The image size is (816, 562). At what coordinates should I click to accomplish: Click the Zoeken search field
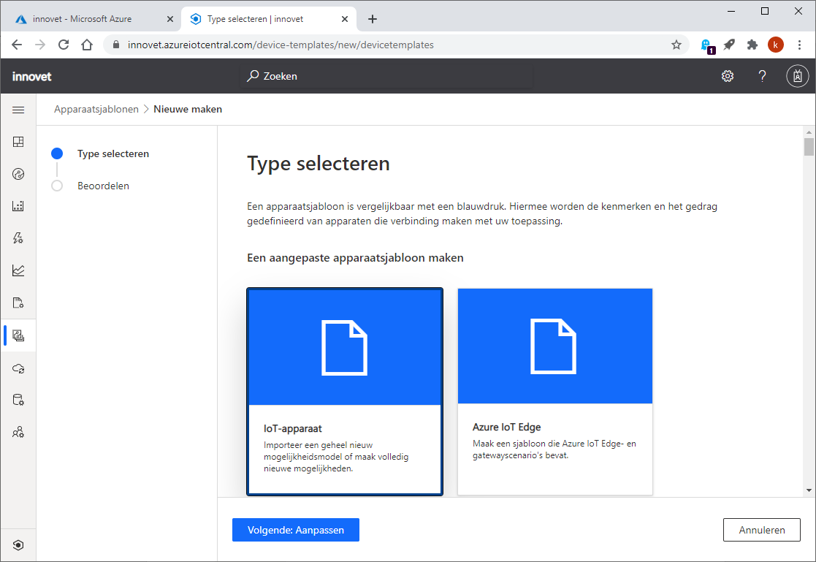click(x=387, y=76)
